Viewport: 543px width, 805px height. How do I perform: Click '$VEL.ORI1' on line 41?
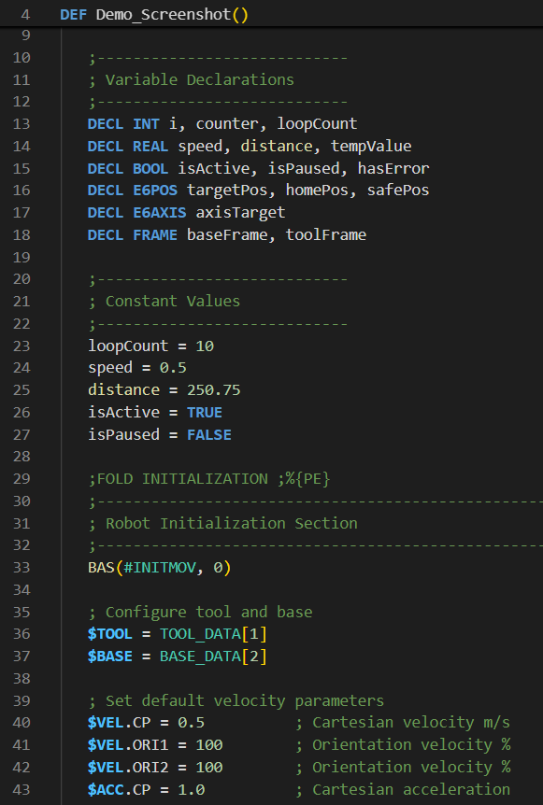coord(128,745)
